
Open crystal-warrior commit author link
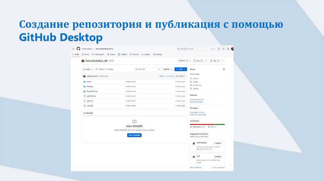point(92,76)
